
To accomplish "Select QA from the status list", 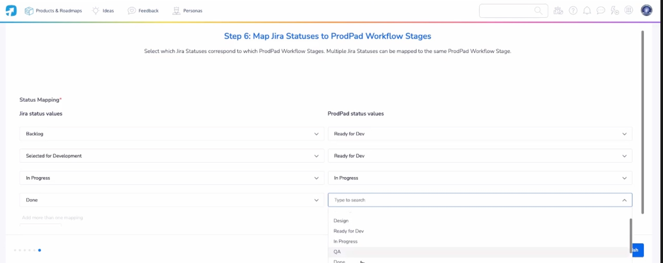I will (337, 252).
